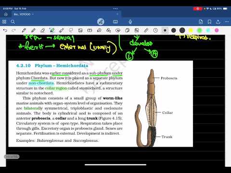Pick the pink highlighter color
Image resolution: width=231 pixels, height=173 pixels.
pyautogui.click(x=217, y=30)
